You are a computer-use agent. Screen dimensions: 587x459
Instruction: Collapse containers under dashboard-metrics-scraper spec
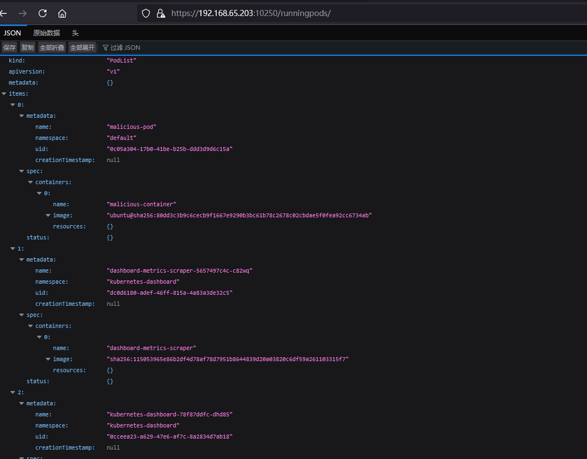point(31,326)
